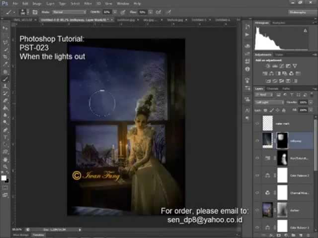Open the Brush panel toggle in options bar

pos(35,12)
